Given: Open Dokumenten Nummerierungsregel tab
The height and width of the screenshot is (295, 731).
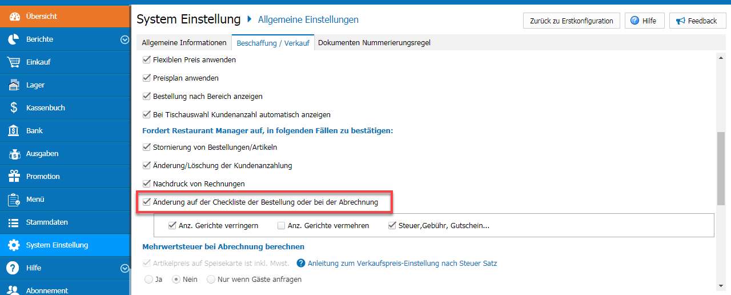Looking at the screenshot, I should tap(374, 43).
